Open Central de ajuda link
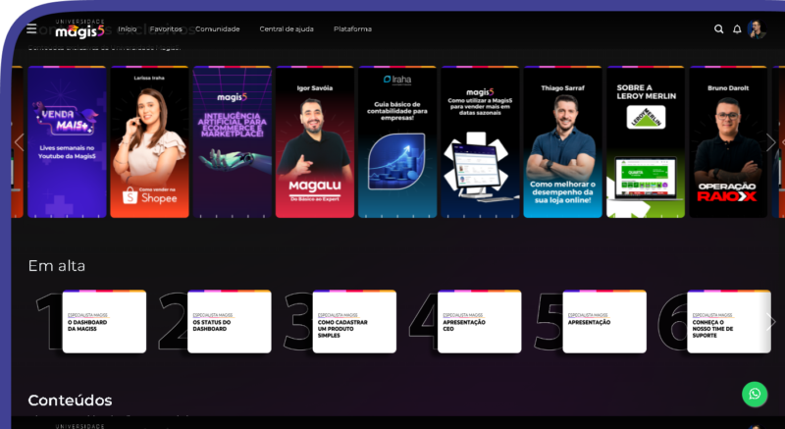The width and height of the screenshot is (785, 429). click(287, 29)
